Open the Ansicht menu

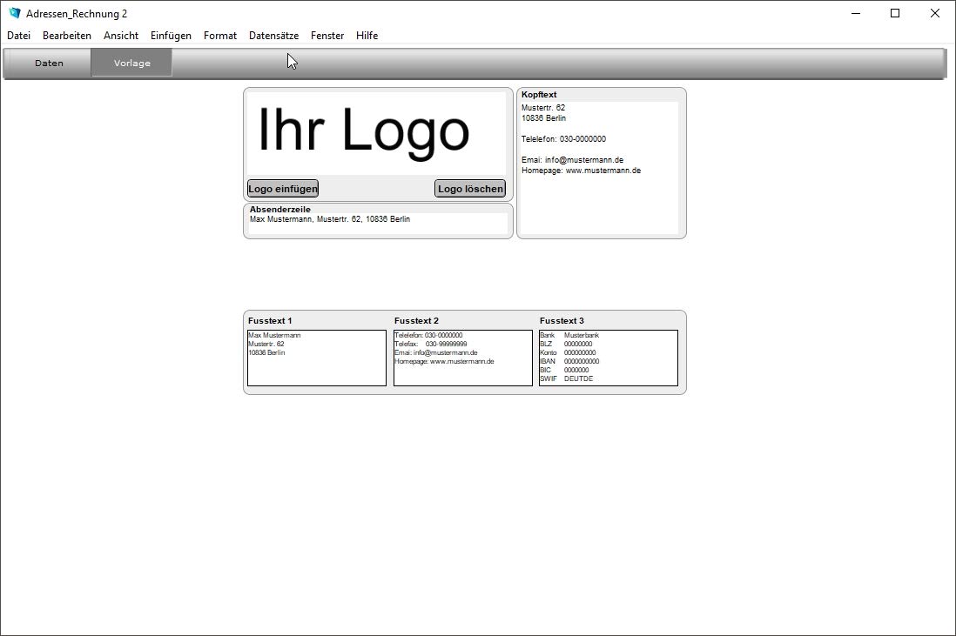(121, 36)
